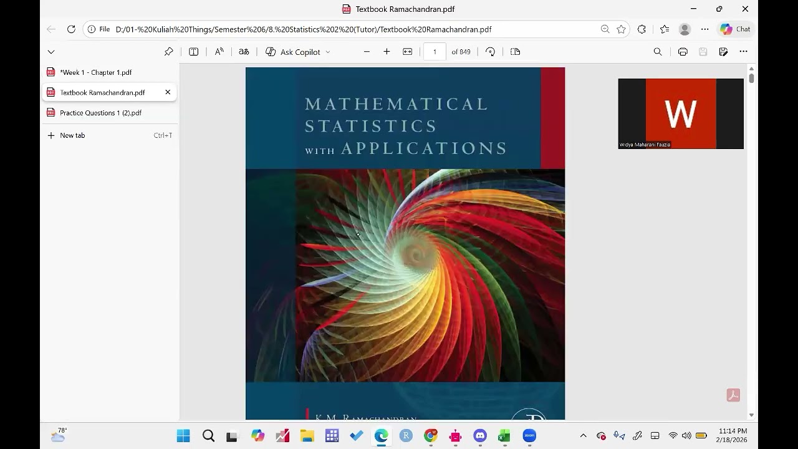Toggle Fit to width view

408,52
